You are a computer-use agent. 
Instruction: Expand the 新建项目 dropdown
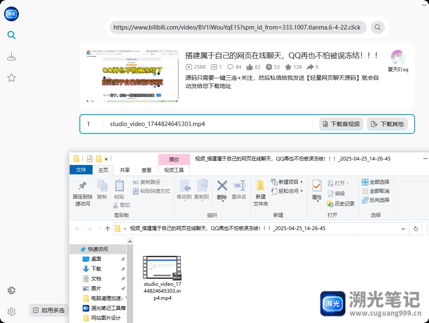302,182
